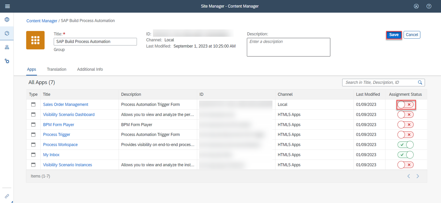Open Visibility Scenario Dashboard link
441x203 pixels.
pyautogui.click(x=69, y=115)
